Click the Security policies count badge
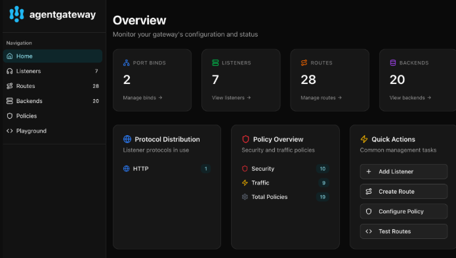456x258 pixels. point(323,169)
